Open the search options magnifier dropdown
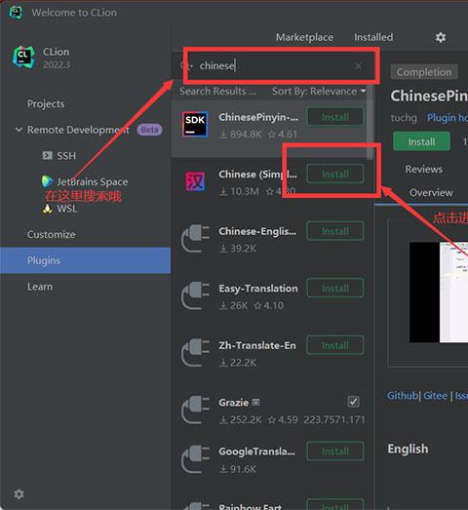The height and width of the screenshot is (510, 468). [186, 66]
